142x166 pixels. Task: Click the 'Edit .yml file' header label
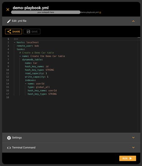tap(19, 21)
